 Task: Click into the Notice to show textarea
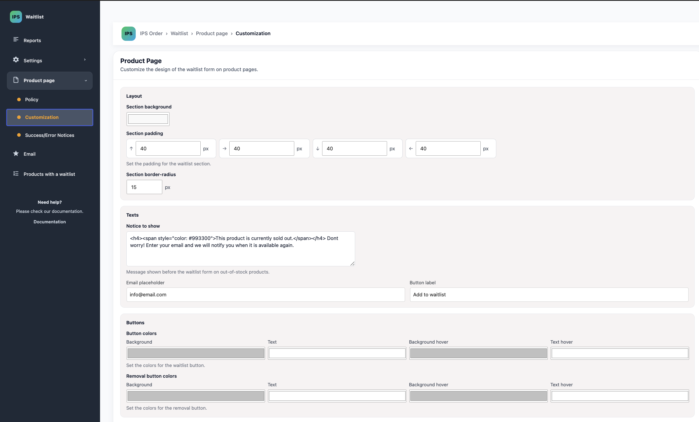tap(241, 249)
